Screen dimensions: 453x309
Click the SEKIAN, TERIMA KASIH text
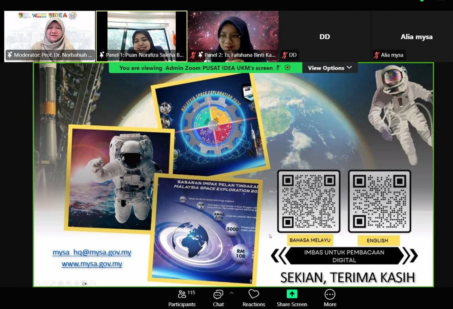click(347, 277)
